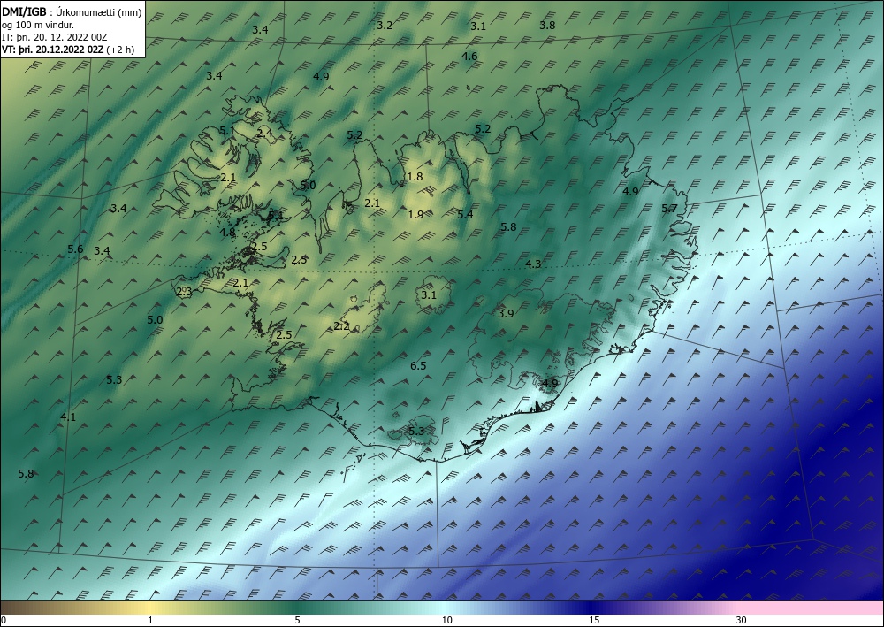884x627 pixels.
Task: Select the 5.7 value on the east coast
Action: click(669, 209)
